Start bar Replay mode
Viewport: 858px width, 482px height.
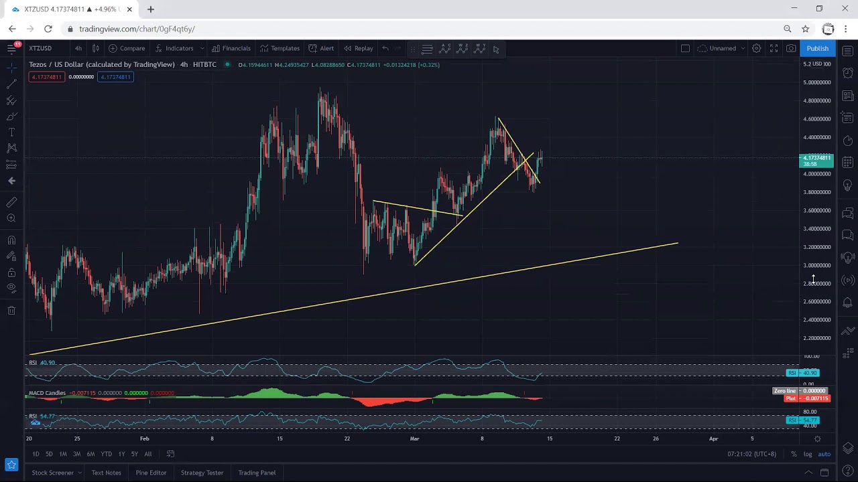(359, 48)
